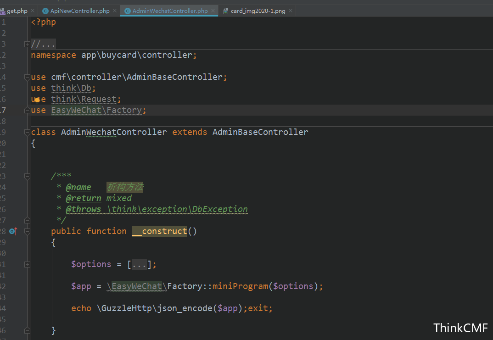Open the ApiNewController.php tab
Image resolution: width=493 pixels, height=340 pixels.
click(79, 11)
